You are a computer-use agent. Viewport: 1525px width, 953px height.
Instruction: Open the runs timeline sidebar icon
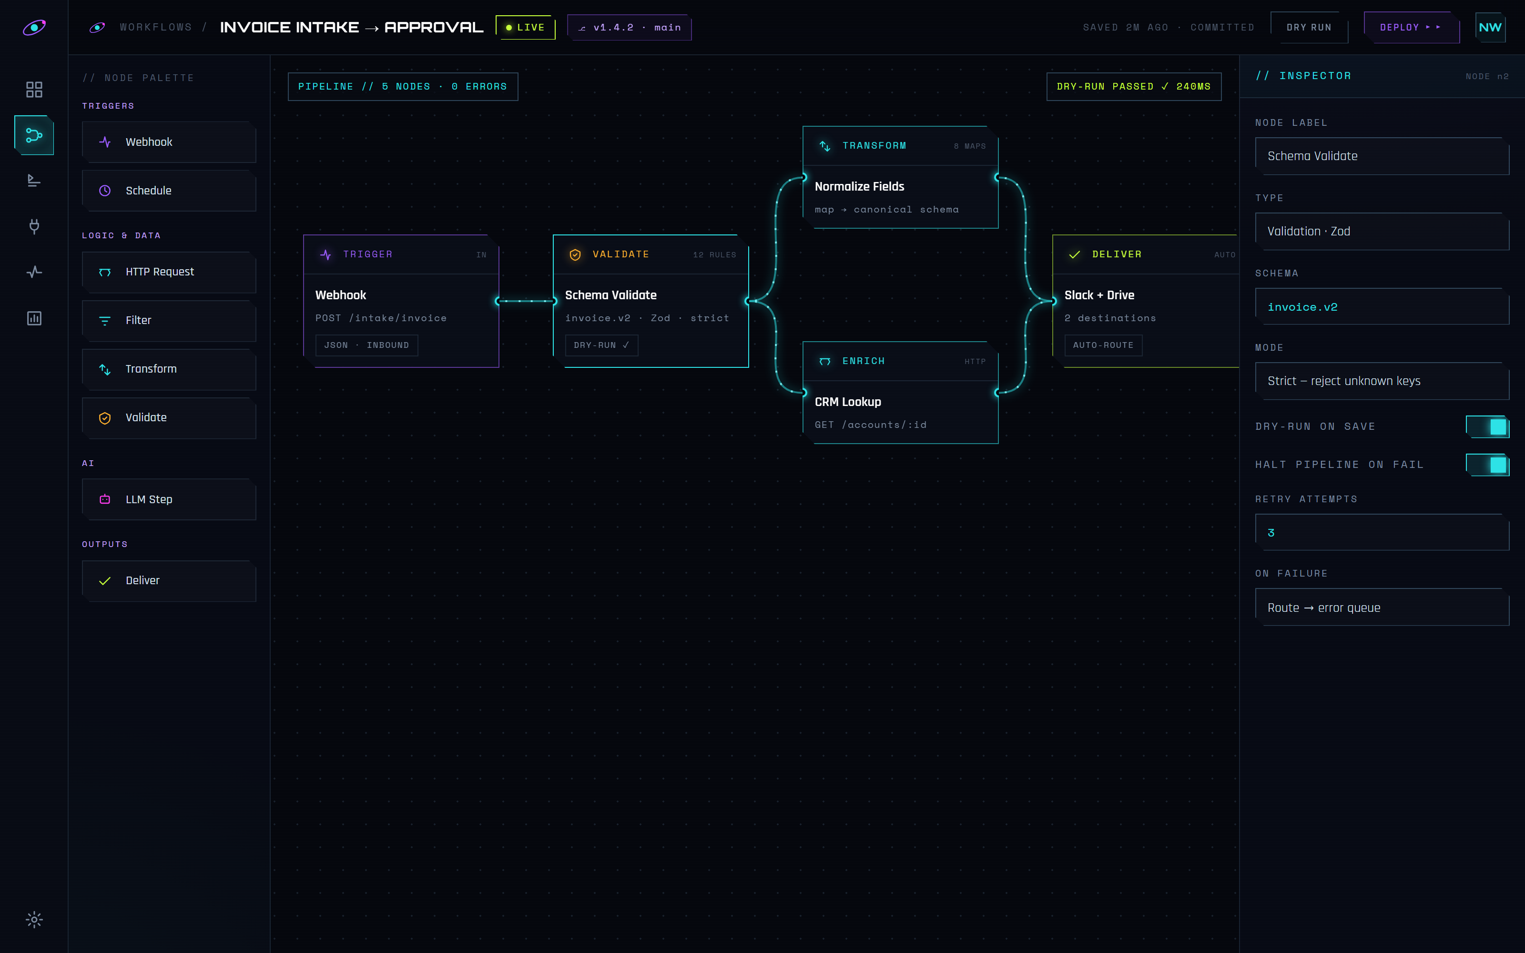tap(34, 181)
